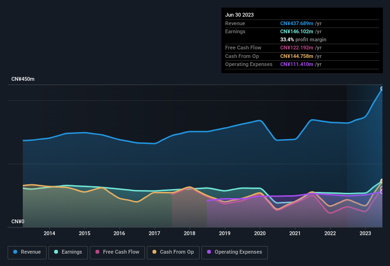The image size is (390, 266).
Task: Click the CN¥146.102m earnings value
Action: click(x=297, y=31)
